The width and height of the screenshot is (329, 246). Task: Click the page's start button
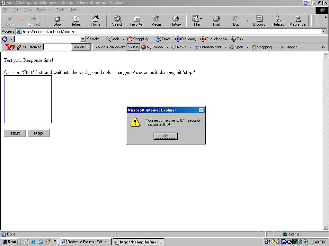click(x=15, y=133)
